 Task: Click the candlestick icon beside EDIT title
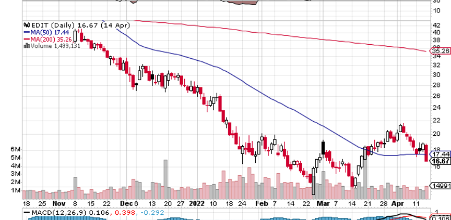pos(27,25)
